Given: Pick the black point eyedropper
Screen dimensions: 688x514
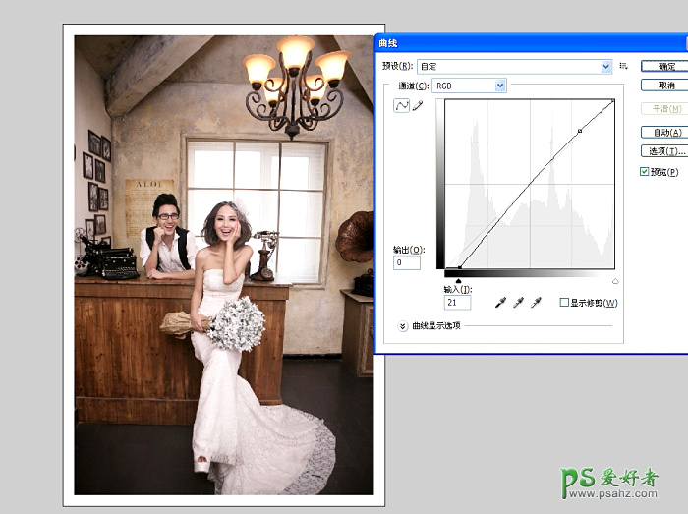Looking at the screenshot, I should pos(500,303).
